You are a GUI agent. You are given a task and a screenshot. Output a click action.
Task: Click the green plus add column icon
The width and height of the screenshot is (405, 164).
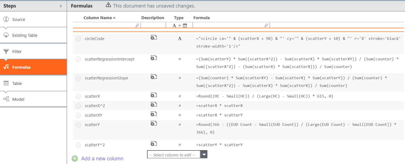[x=75, y=158]
